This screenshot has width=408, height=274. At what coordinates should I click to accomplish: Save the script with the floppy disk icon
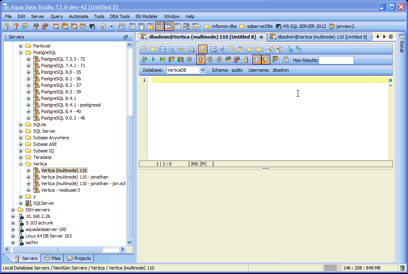[x=163, y=49]
